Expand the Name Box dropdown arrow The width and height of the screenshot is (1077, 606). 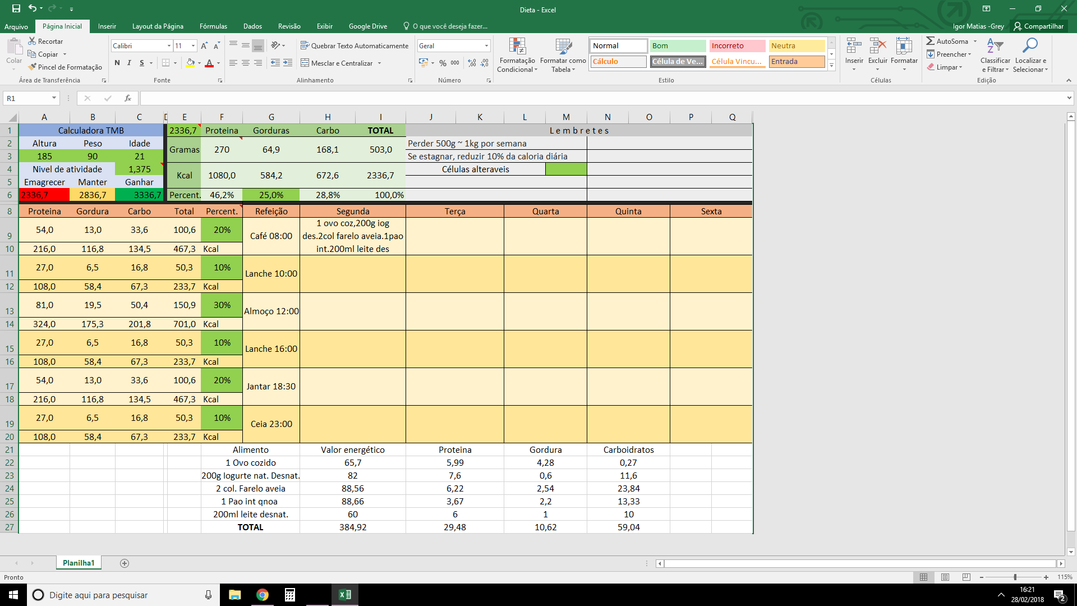[x=54, y=98]
